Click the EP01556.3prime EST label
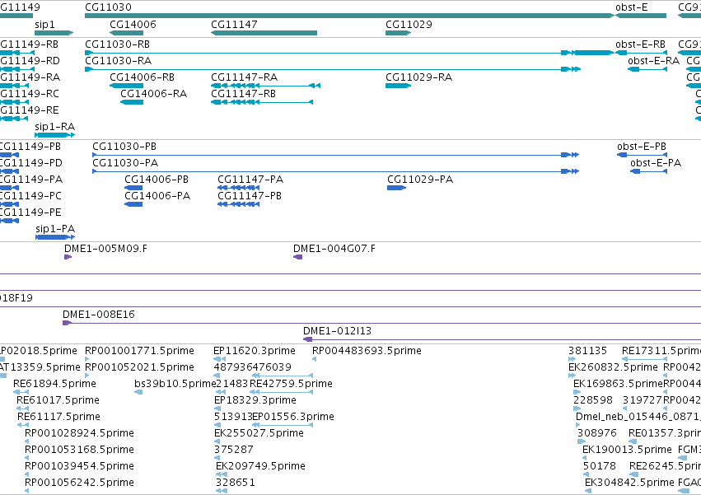 click(293, 418)
